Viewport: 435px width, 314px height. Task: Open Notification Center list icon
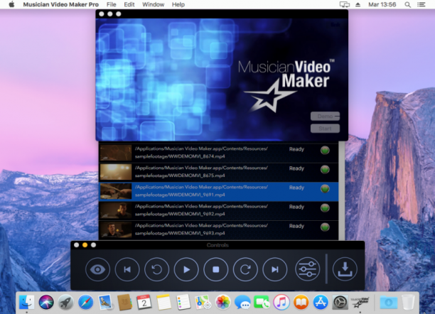[421, 4]
